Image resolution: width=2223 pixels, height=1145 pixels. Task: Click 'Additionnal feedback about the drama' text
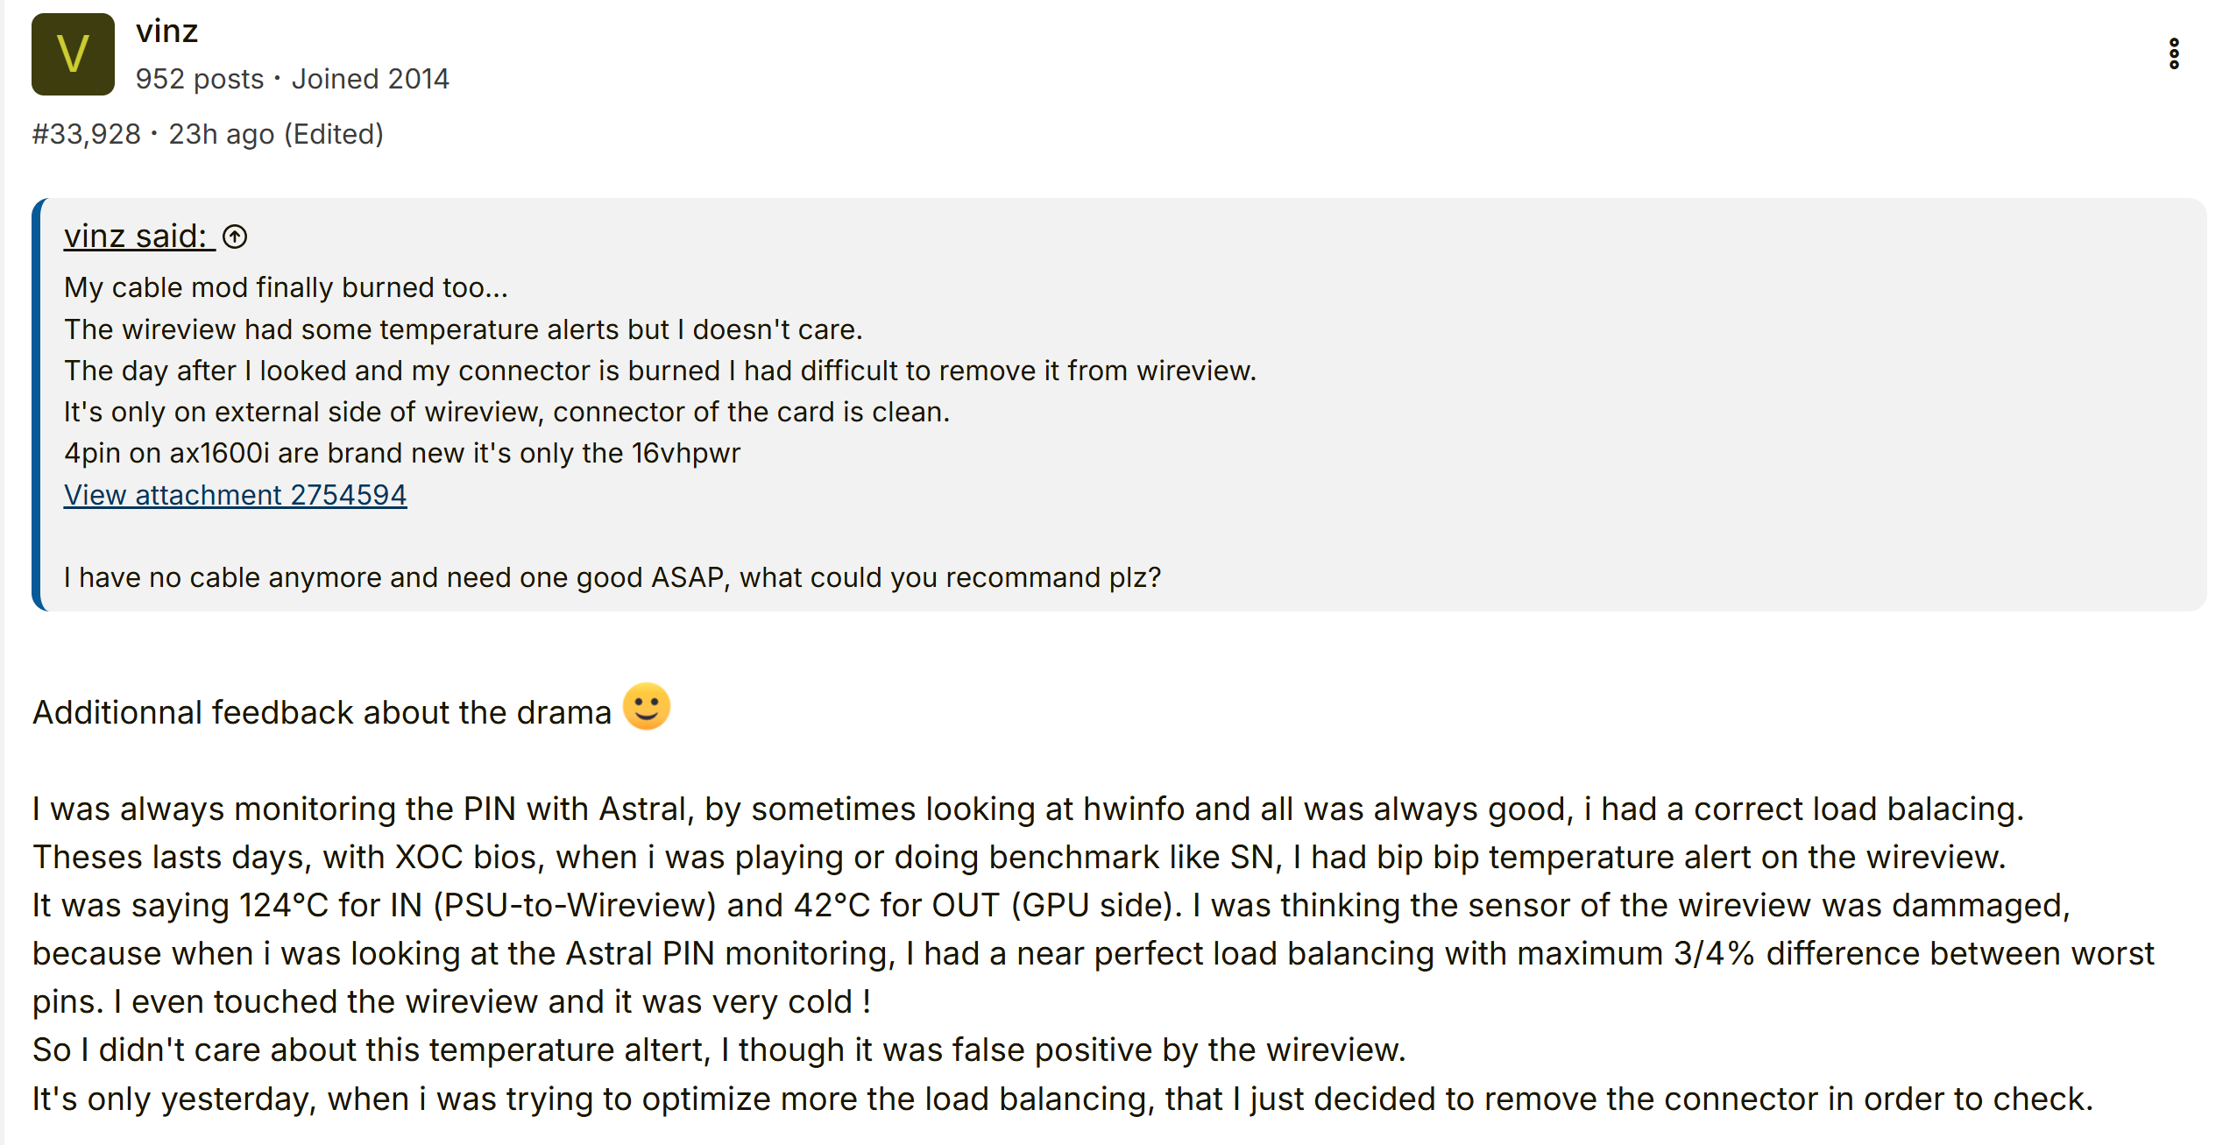(x=322, y=712)
